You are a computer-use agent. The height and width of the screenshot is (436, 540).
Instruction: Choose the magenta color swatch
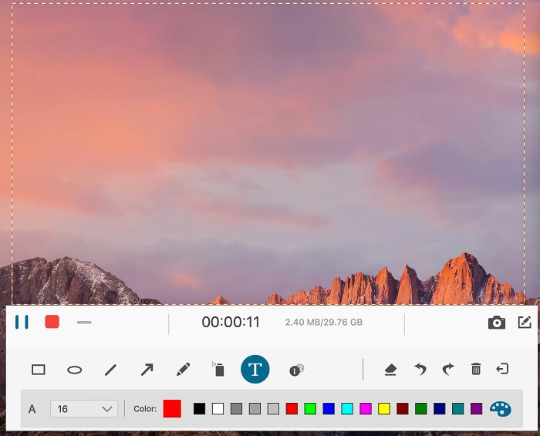click(366, 409)
